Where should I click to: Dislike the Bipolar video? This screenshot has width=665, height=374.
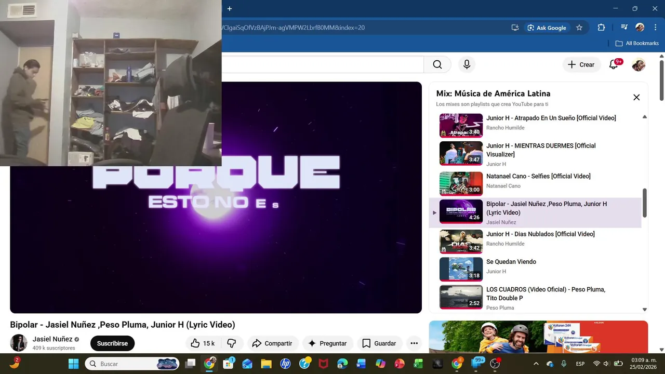[232, 343]
